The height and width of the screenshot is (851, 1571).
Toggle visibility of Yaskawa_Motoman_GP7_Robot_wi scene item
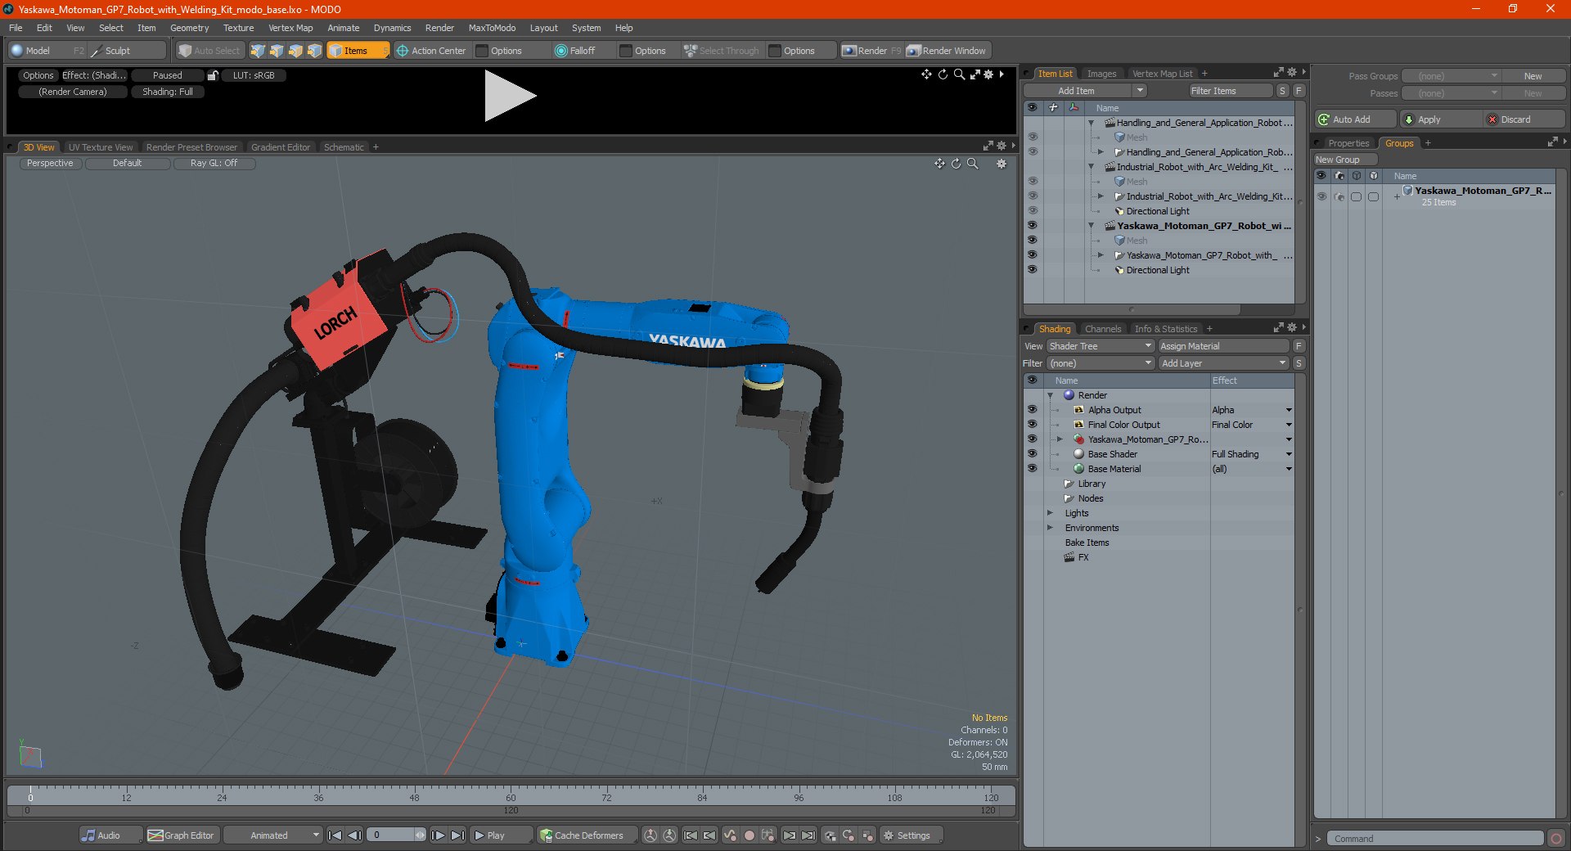[1032, 225]
